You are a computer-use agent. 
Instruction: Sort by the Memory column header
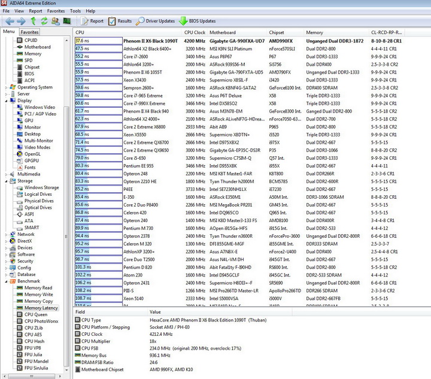click(x=336, y=32)
